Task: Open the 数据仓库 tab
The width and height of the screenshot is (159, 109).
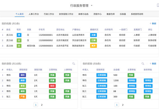Action: (111, 14)
